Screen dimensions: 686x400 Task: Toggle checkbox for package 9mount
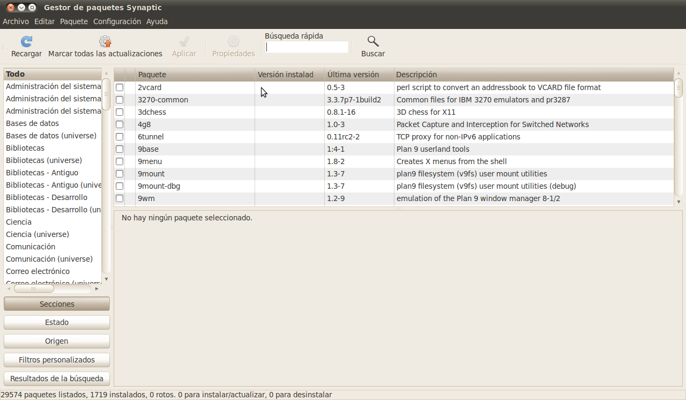120,174
